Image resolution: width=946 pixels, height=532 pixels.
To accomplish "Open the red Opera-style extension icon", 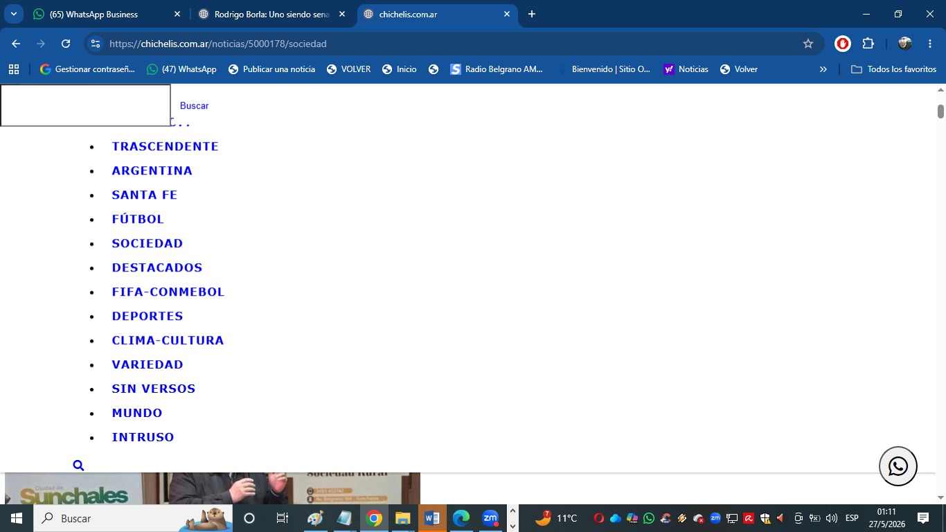I will point(843,44).
